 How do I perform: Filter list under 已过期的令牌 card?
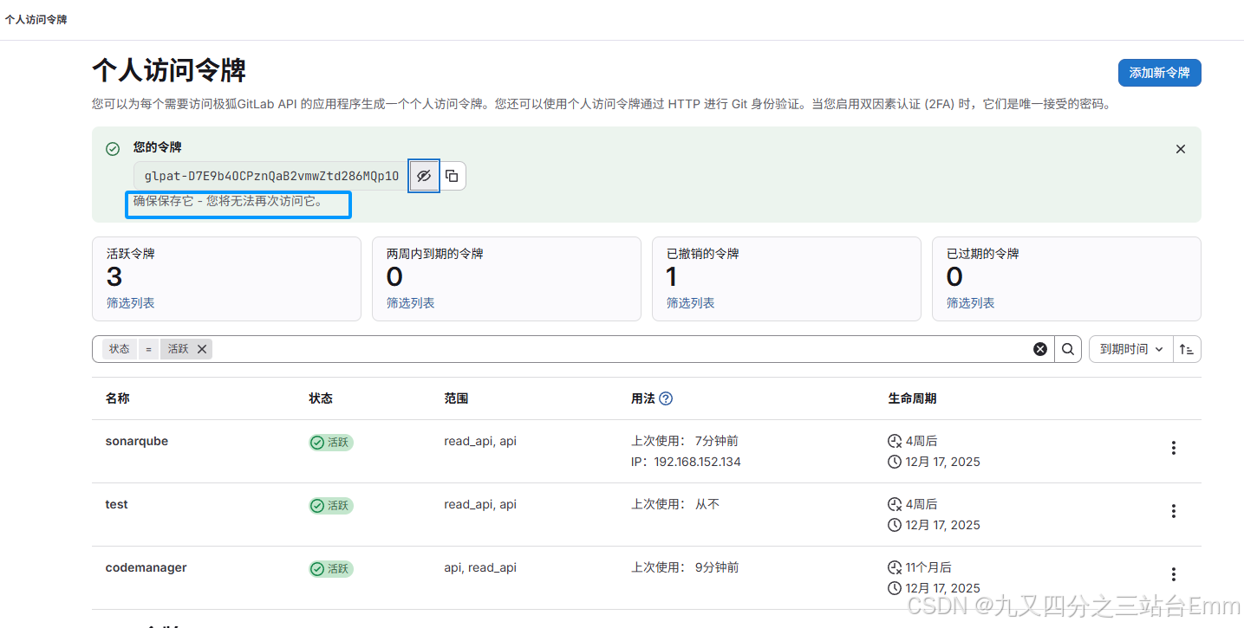click(x=971, y=303)
